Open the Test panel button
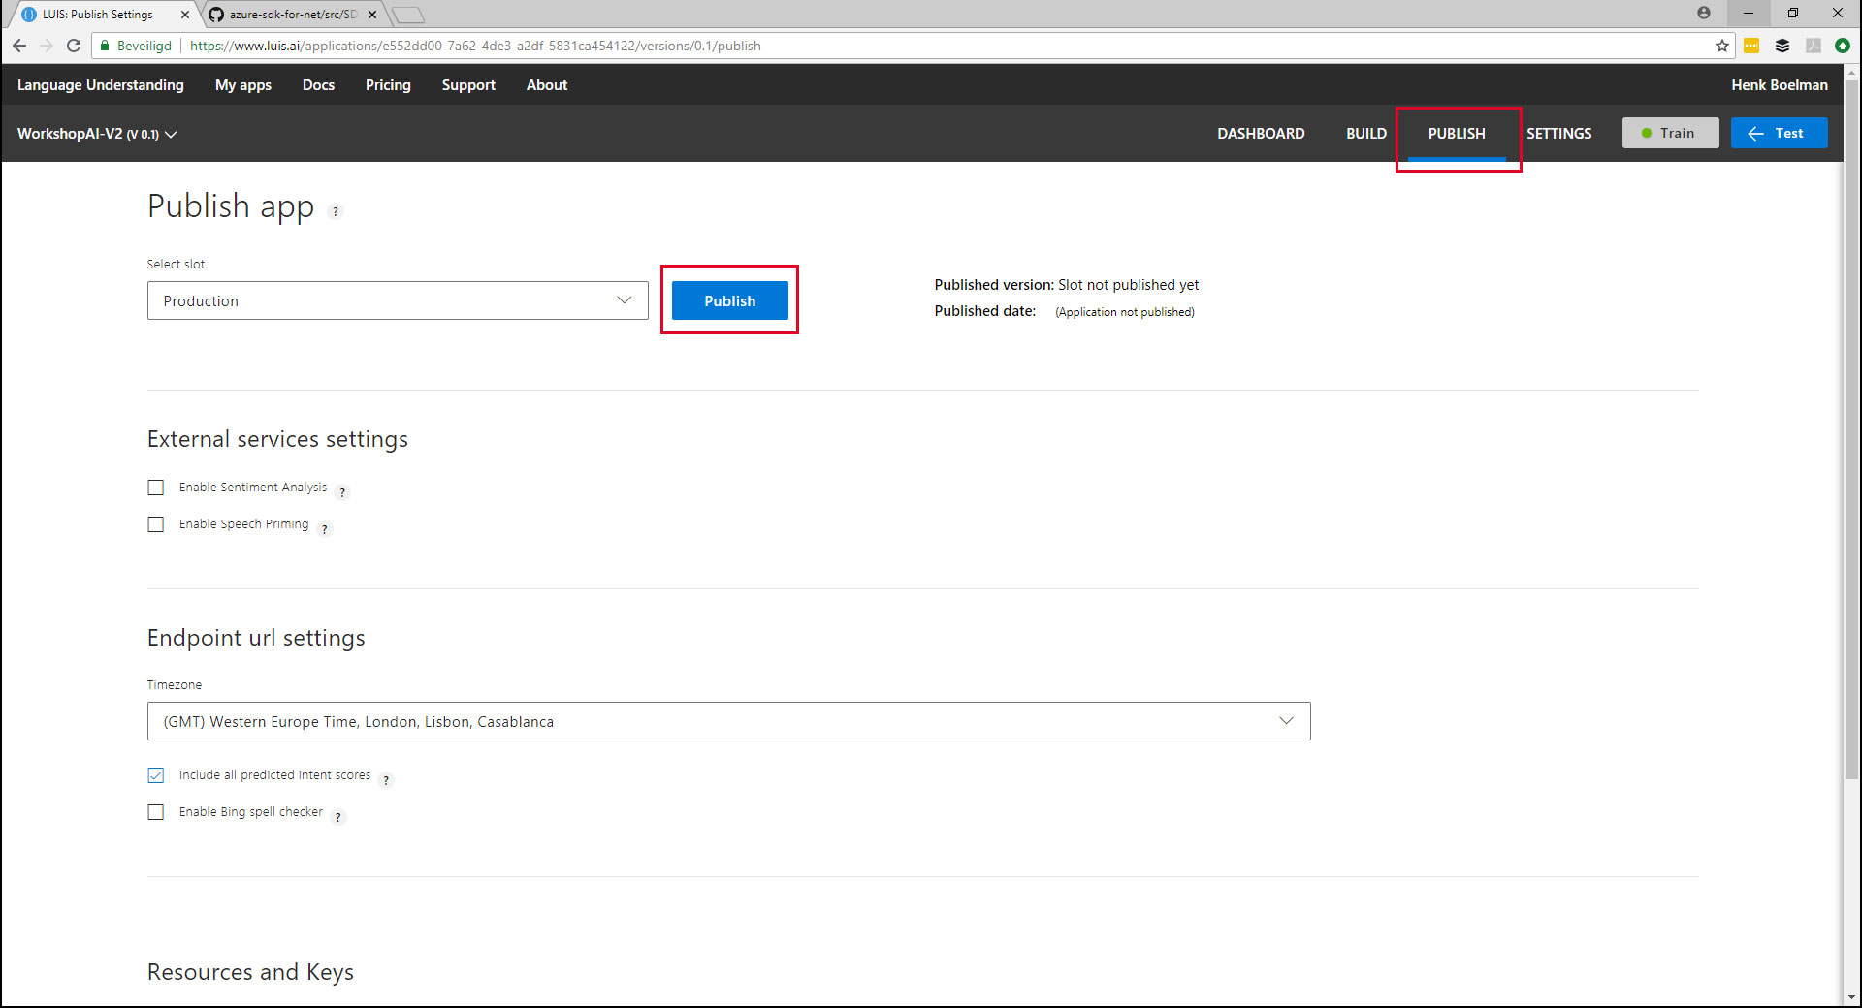The image size is (1862, 1008). click(x=1780, y=133)
